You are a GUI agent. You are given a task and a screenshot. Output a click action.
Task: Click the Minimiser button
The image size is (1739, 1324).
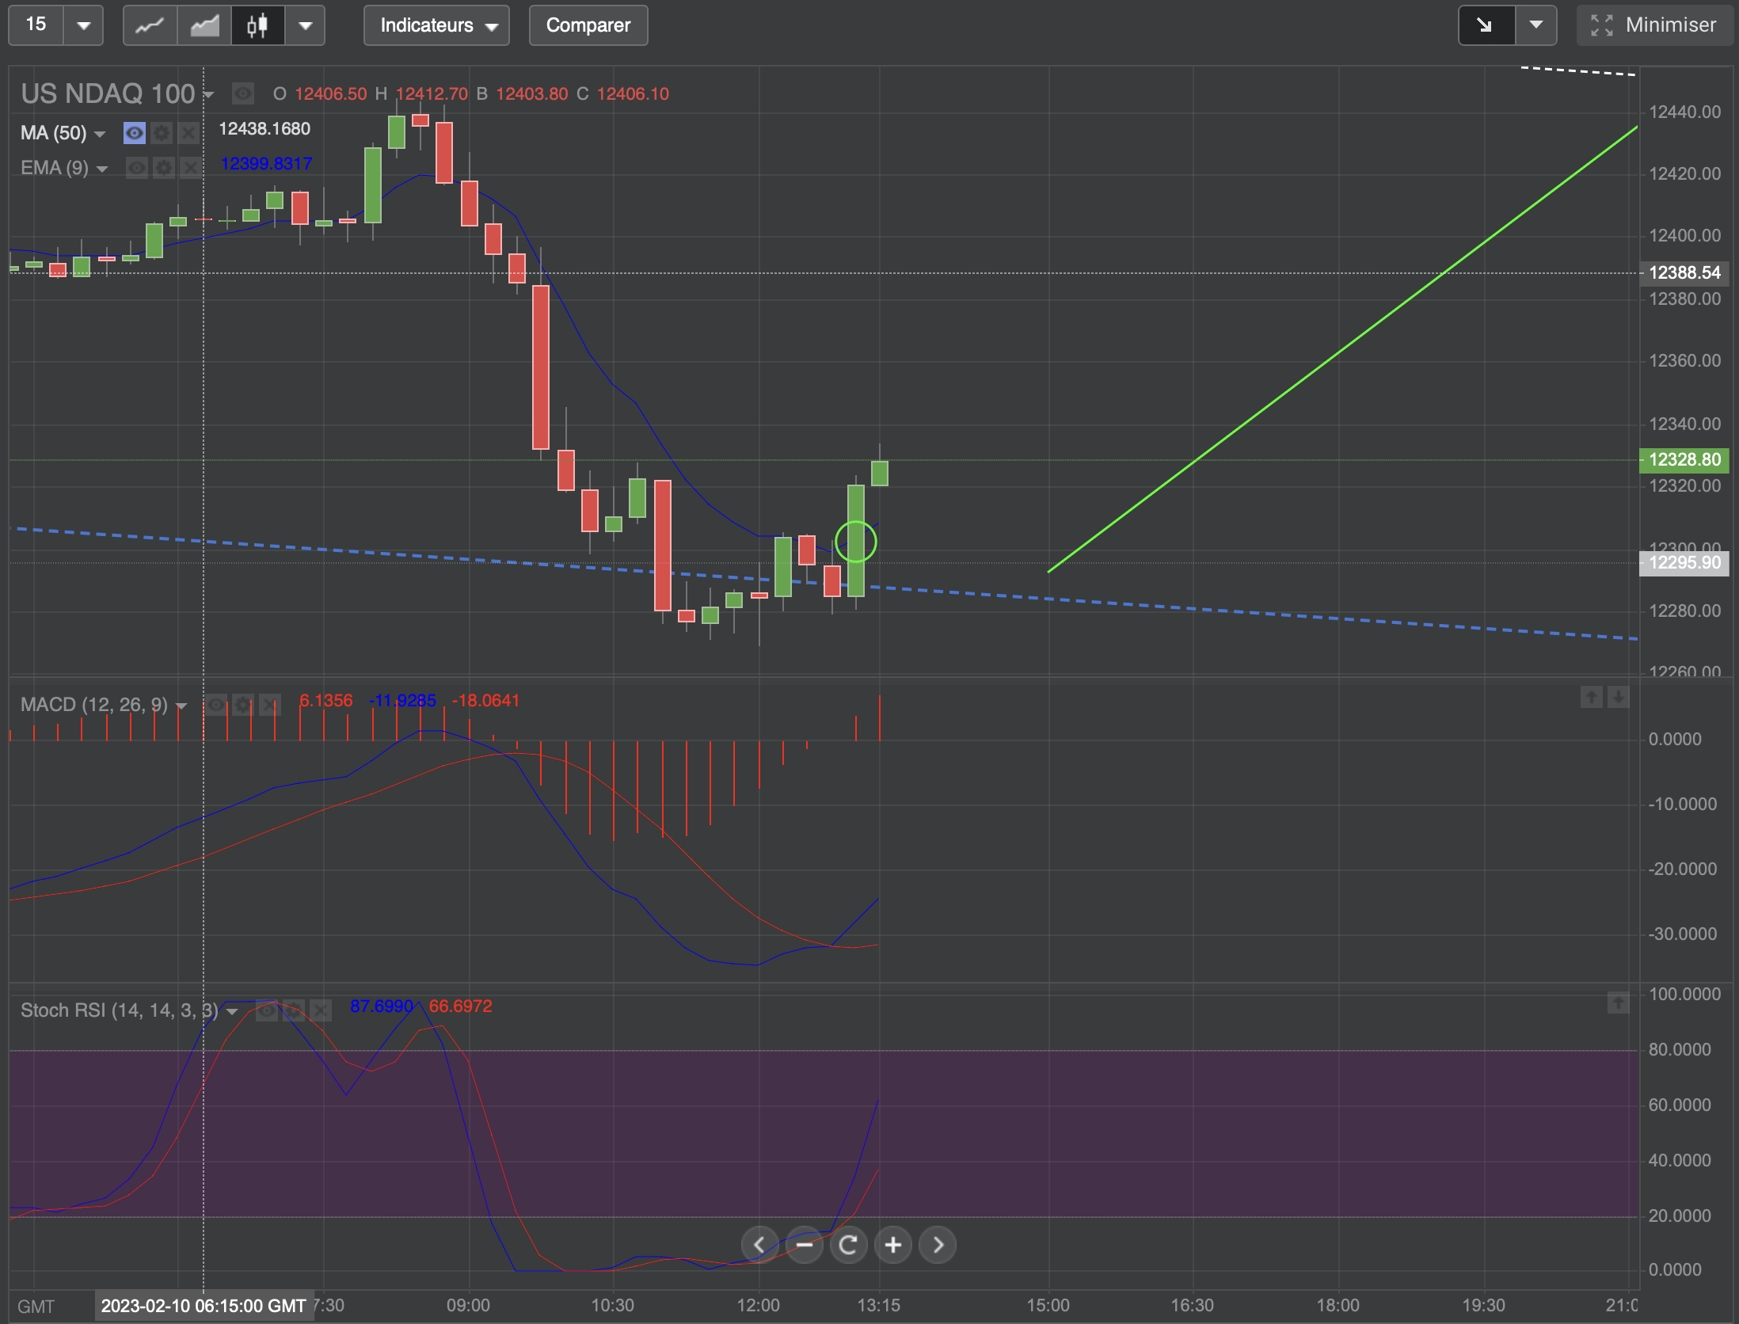coord(1653,25)
